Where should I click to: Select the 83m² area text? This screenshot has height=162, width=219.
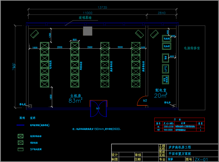[76, 100]
